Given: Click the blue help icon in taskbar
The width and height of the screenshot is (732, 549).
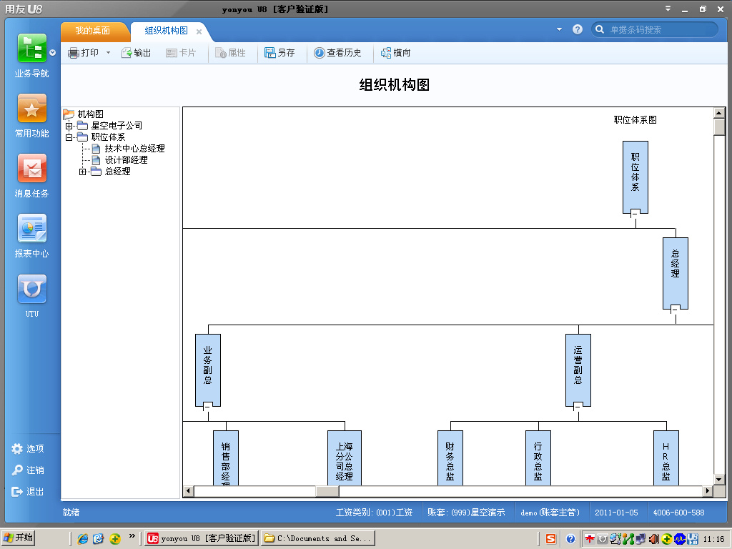Looking at the screenshot, I should (570, 539).
